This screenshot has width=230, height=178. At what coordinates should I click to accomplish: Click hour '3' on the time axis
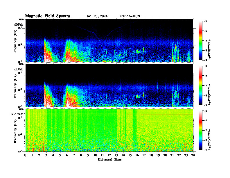[46, 155]
